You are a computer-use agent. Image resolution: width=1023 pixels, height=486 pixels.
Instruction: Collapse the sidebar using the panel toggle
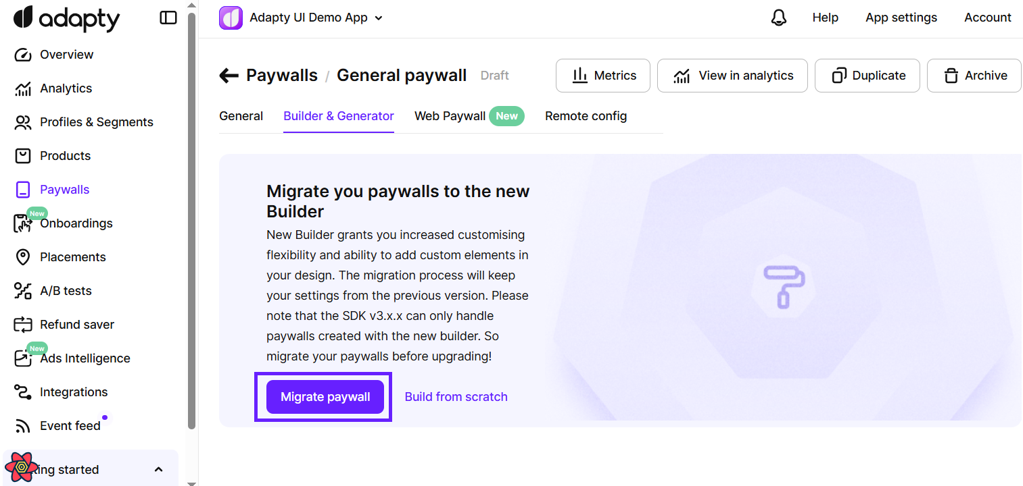[168, 18]
